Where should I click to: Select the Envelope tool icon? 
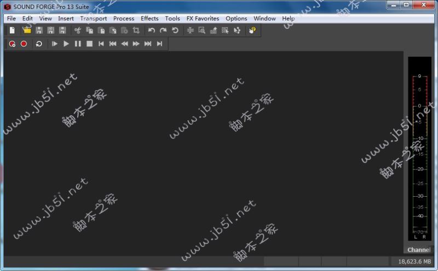point(237,30)
